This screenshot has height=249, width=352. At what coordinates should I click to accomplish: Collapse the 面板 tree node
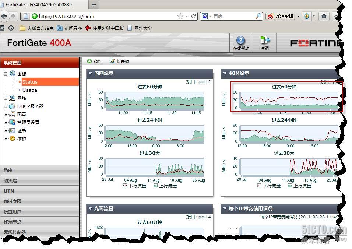[6, 73]
